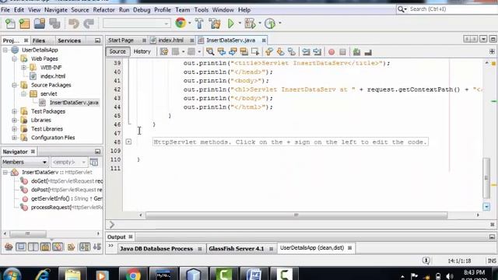Click the Undo arrow icon

(74, 23)
